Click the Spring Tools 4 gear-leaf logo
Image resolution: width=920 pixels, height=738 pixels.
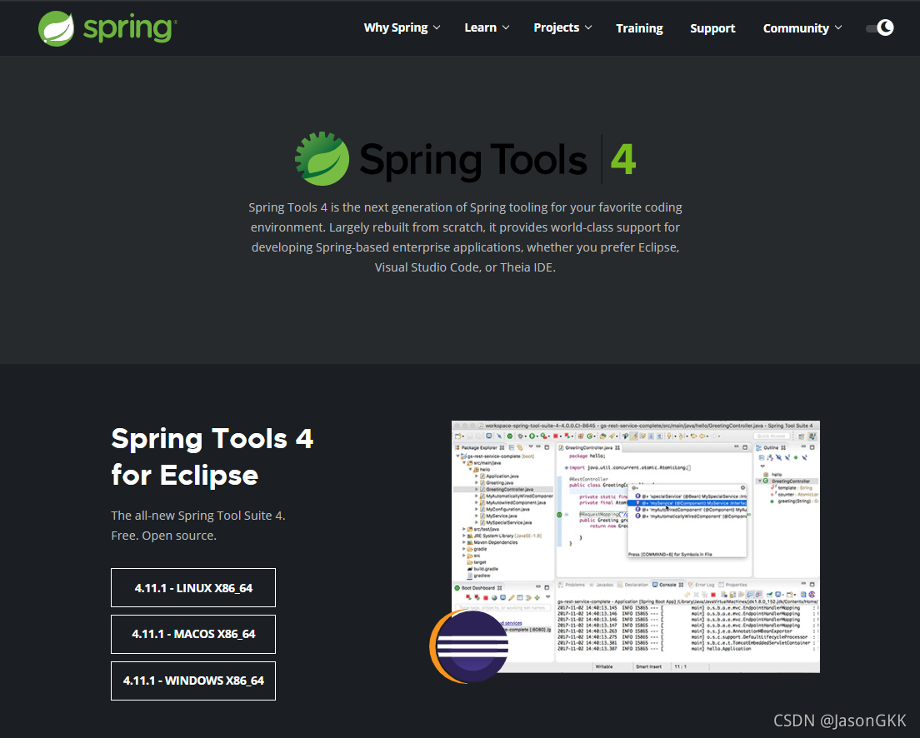pyautogui.click(x=322, y=158)
